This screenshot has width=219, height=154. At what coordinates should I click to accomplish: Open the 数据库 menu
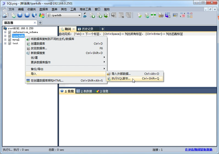pyautogui.click(x=44, y=9)
